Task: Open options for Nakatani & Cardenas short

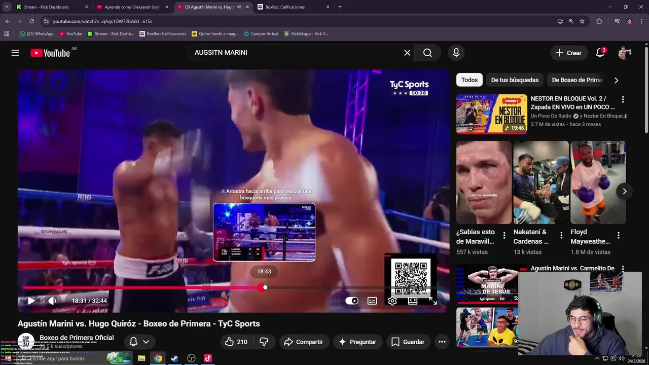Action: (x=561, y=235)
